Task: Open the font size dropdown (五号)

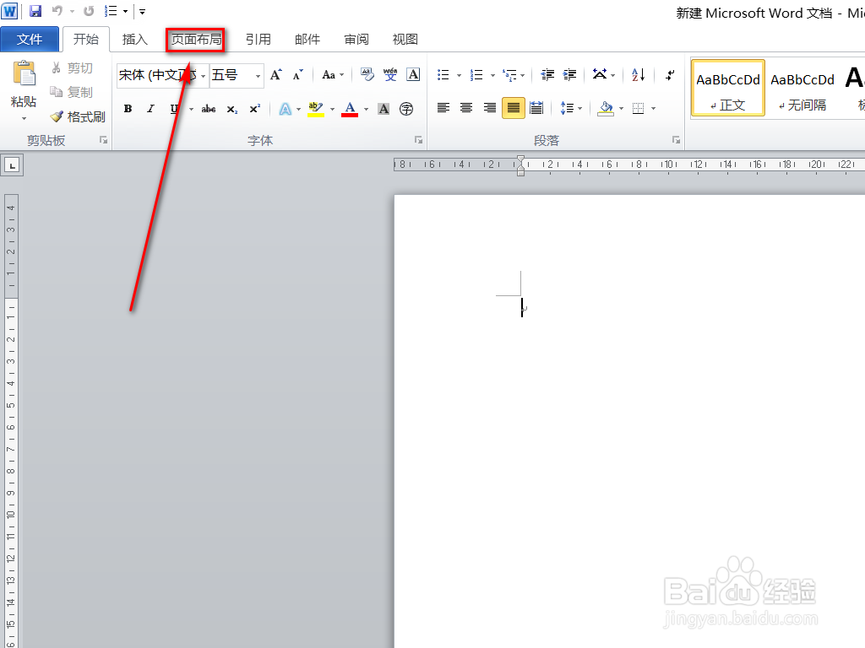Action: (258, 75)
